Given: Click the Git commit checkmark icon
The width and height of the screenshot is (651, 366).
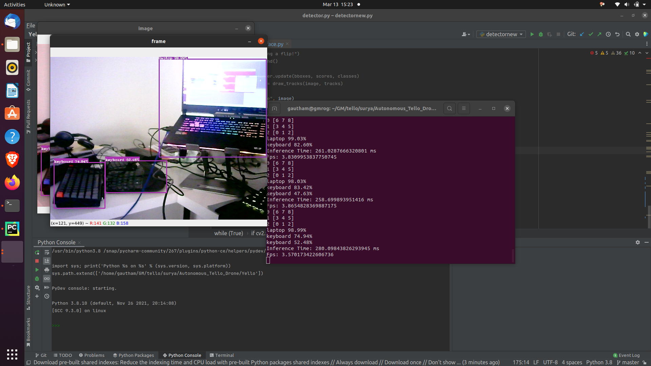Looking at the screenshot, I should pyautogui.click(x=591, y=34).
